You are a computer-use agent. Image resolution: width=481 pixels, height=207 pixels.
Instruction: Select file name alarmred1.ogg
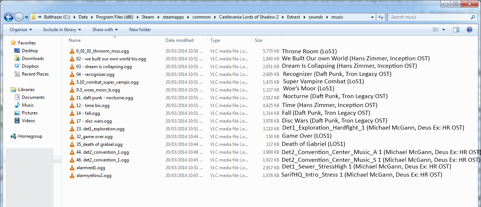[91, 168]
